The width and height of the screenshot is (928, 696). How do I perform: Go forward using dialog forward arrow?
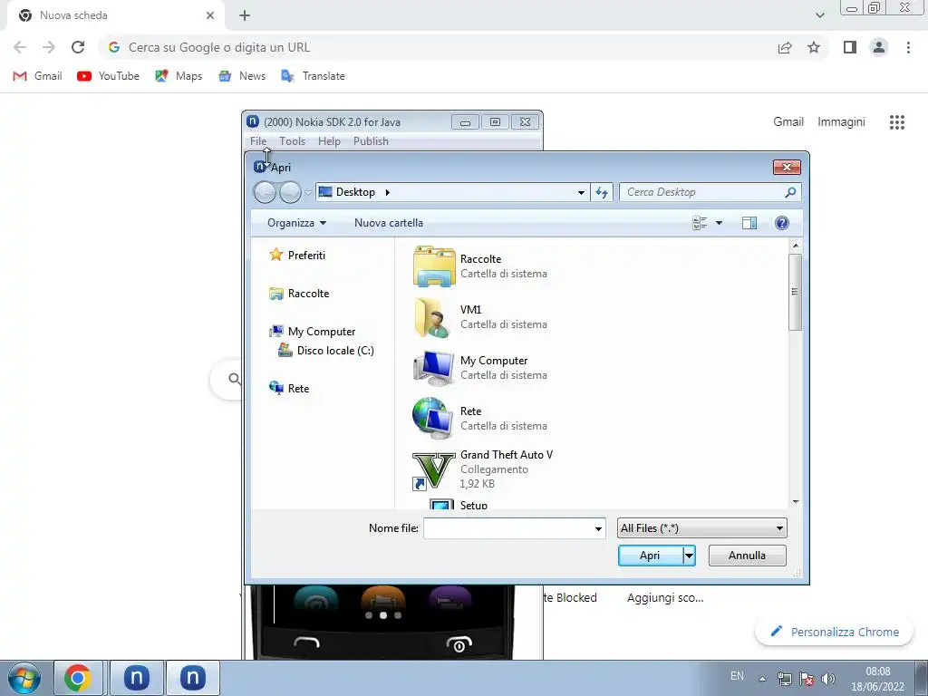[290, 192]
